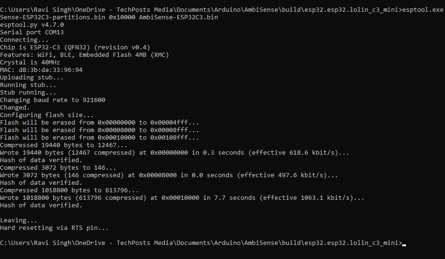This screenshot has height=259, width=445.
Task: Click the 'Serial port COM13' line
Action: [x=32, y=32]
